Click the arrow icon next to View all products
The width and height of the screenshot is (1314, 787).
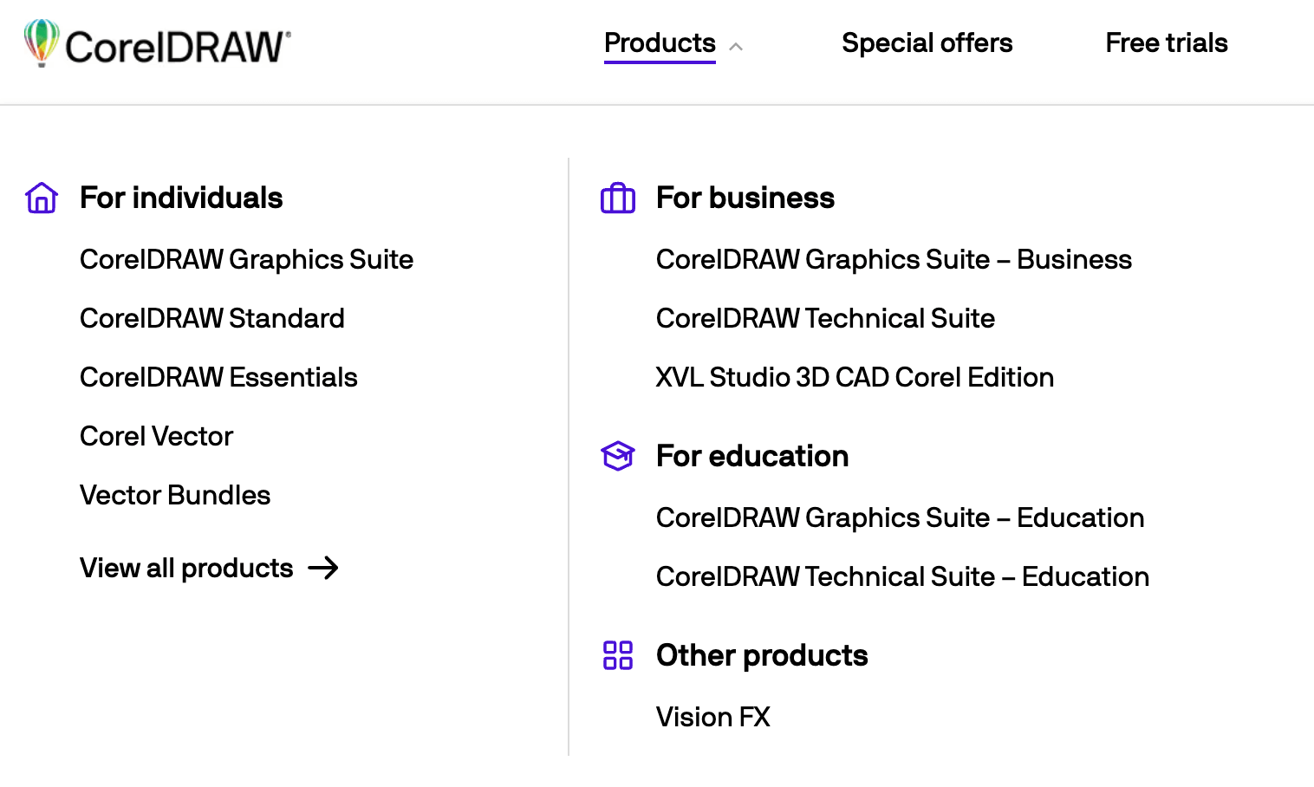tap(324, 568)
